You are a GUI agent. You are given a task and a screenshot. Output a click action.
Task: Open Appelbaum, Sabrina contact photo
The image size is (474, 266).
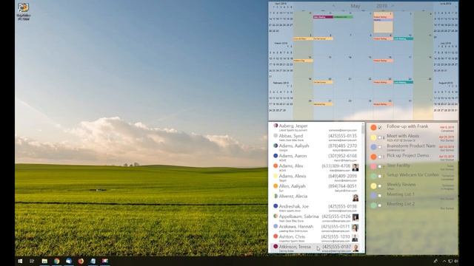[355, 218]
